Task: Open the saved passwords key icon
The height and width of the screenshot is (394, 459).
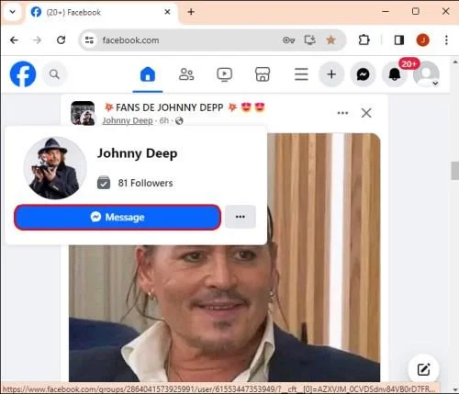Action: (x=288, y=40)
